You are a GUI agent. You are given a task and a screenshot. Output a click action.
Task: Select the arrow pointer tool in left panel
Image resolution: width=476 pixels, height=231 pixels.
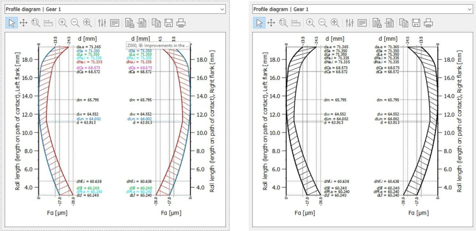pos(12,23)
